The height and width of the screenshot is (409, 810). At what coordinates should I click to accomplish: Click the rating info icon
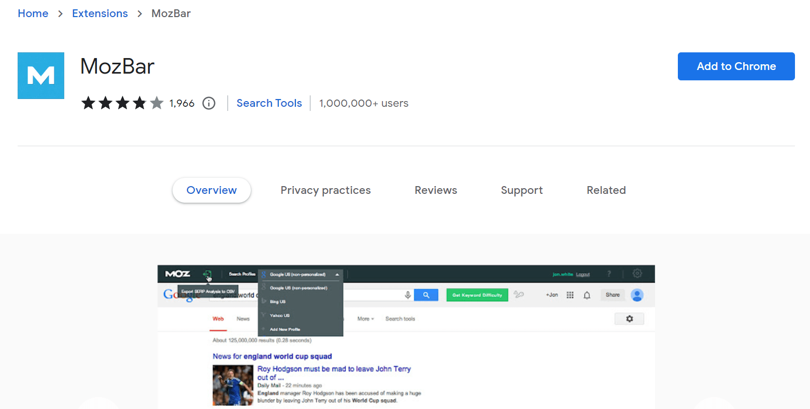tap(209, 103)
